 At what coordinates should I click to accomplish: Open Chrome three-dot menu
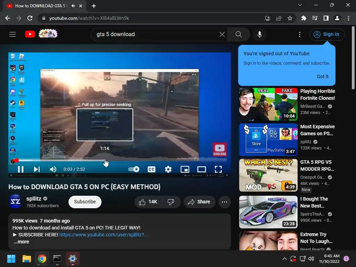[x=348, y=18]
